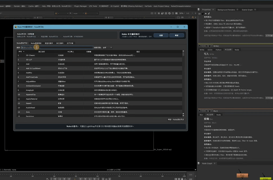Open the 2D view mode dropdown
Image resolution: width=273 pixels, height=180 pixels.
pos(185,17)
